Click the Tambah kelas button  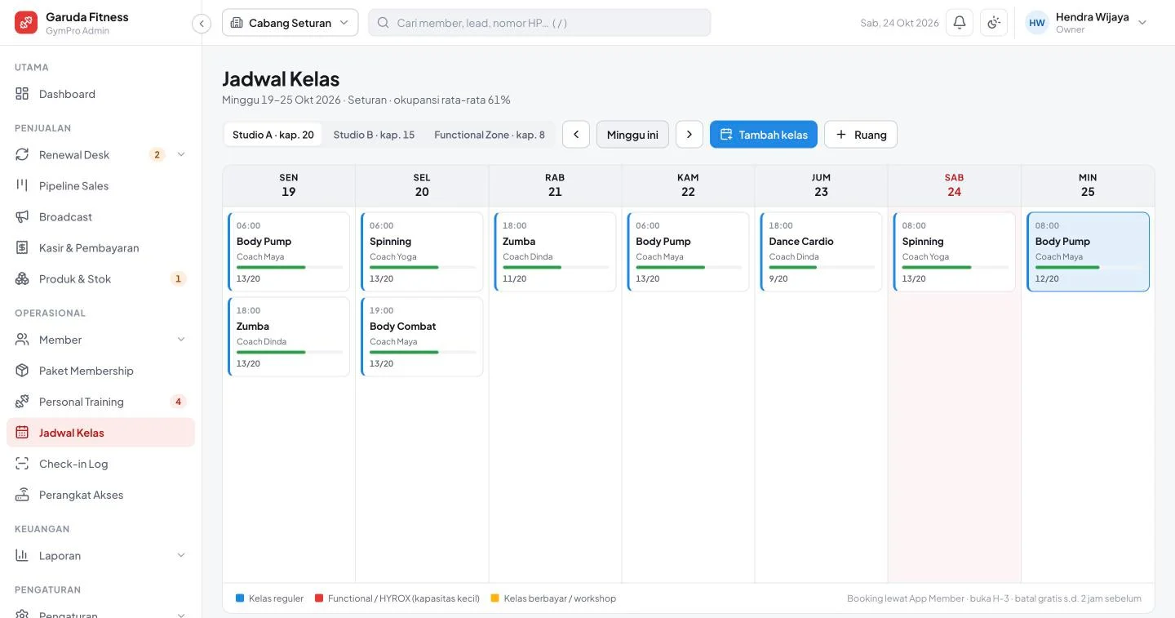pos(764,135)
